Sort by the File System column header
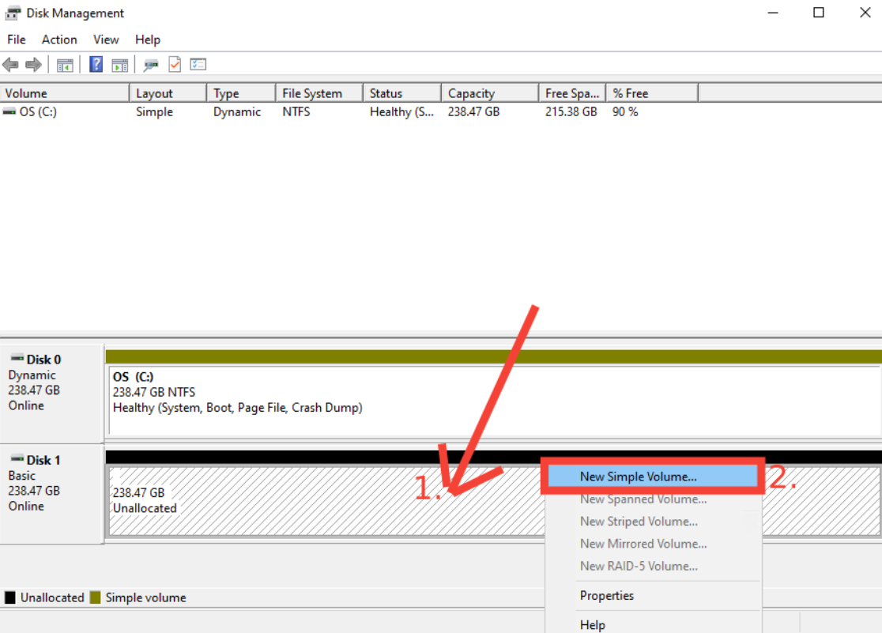This screenshot has height=633, width=882. 312,93
